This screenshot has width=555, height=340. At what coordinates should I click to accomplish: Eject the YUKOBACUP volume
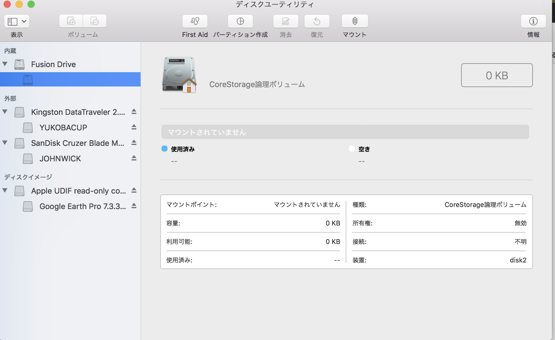(x=134, y=127)
